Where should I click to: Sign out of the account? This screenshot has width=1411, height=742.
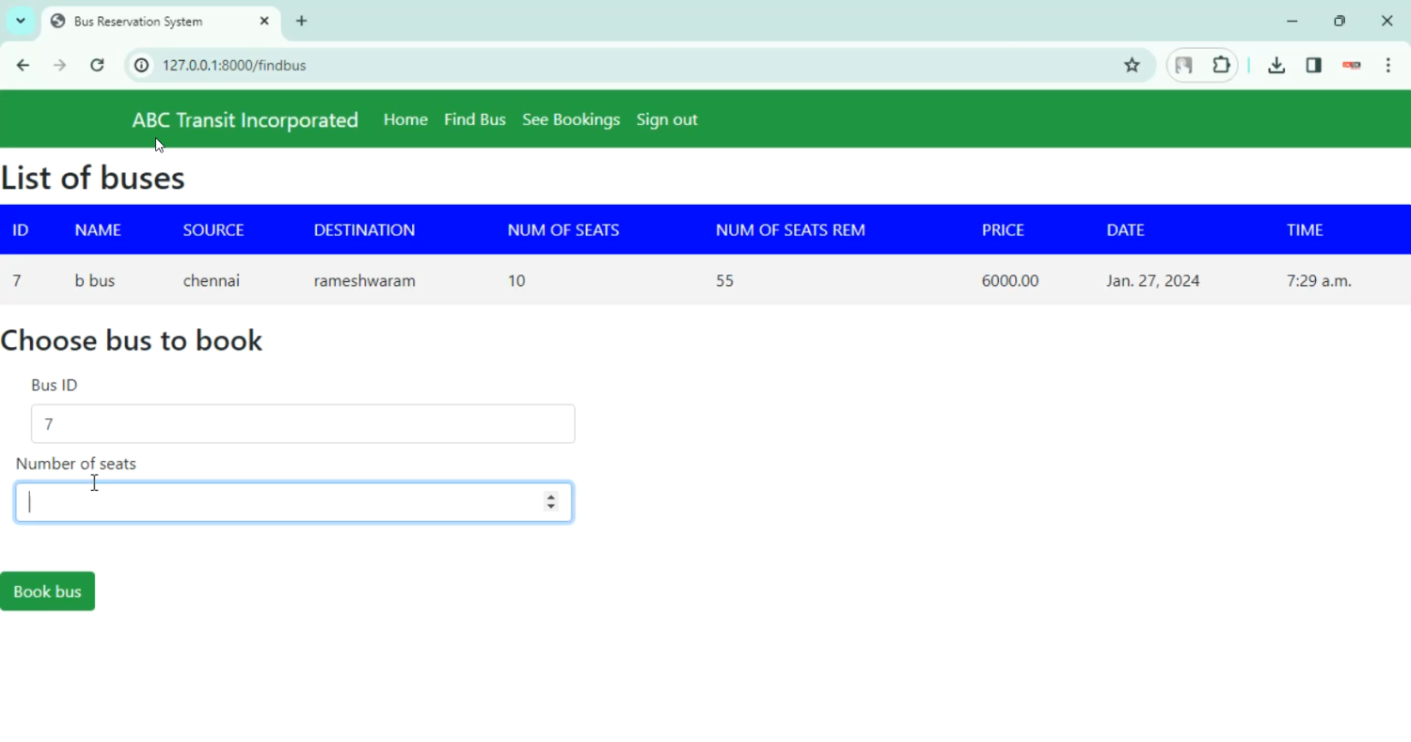coord(667,119)
